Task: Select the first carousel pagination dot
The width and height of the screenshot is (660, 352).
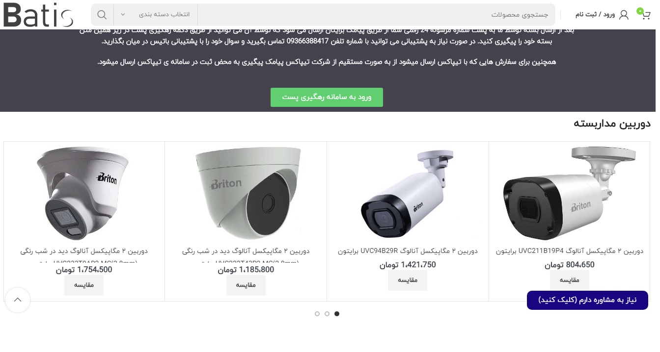Action: (x=337, y=314)
